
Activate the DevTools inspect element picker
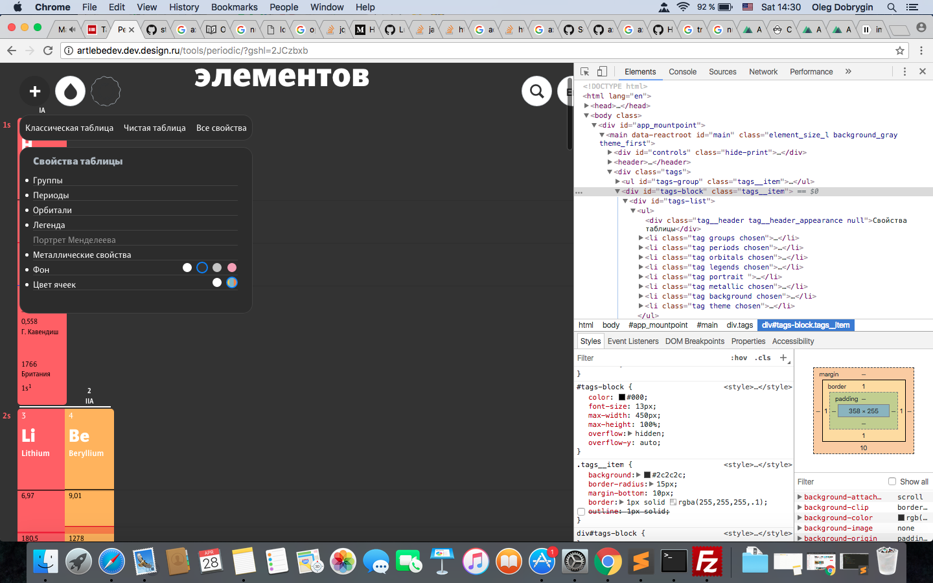click(584, 72)
